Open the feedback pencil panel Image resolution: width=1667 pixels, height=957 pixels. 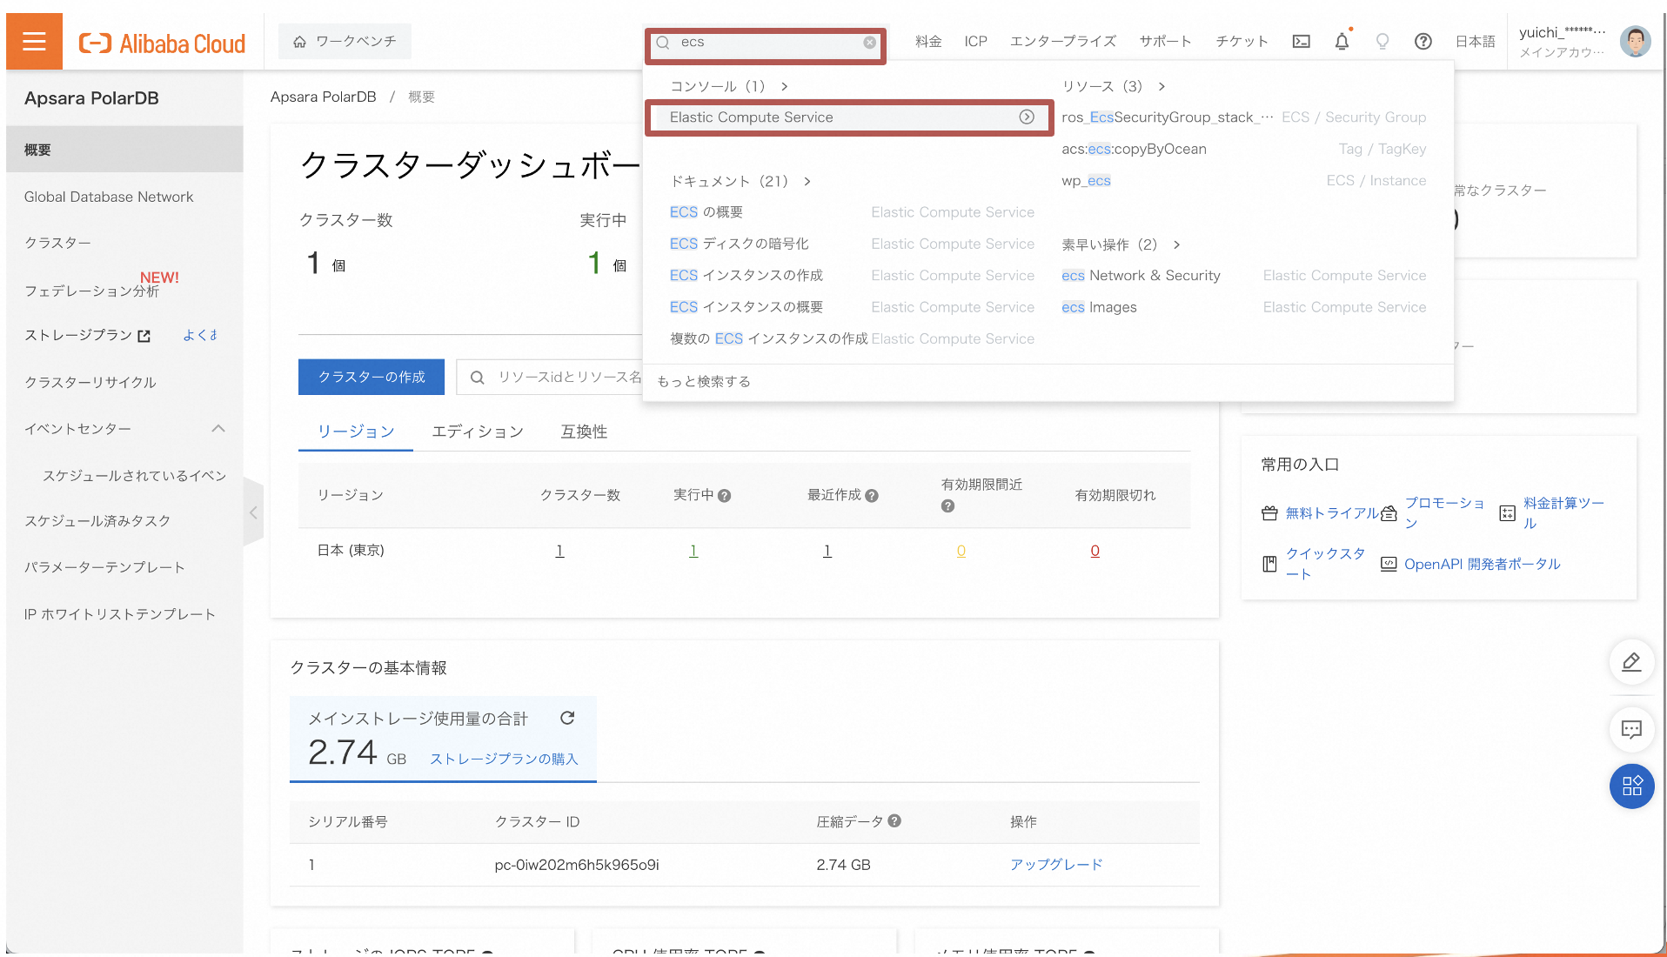point(1632,662)
